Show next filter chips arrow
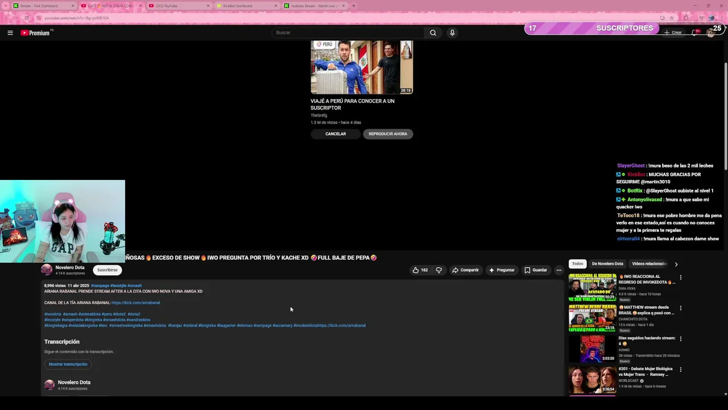The width and height of the screenshot is (728, 410). (x=676, y=264)
